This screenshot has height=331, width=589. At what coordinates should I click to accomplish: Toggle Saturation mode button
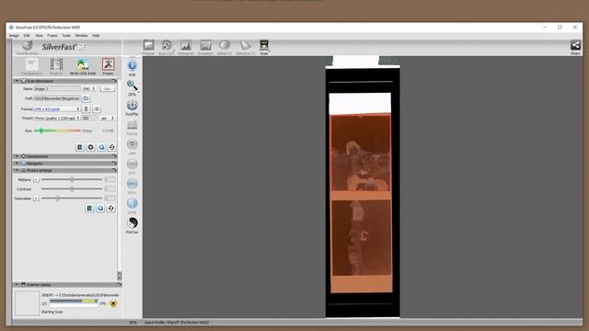click(36, 199)
